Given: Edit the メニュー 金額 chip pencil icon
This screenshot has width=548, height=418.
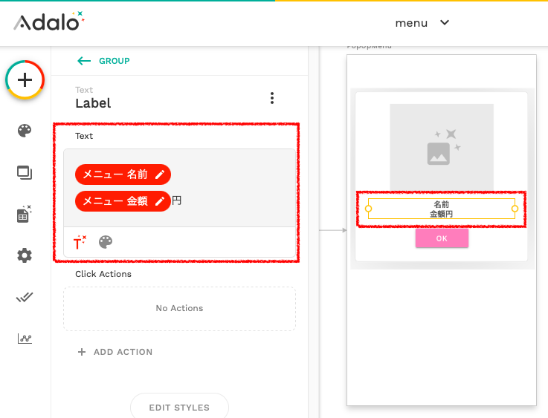Looking at the screenshot, I should (x=160, y=201).
